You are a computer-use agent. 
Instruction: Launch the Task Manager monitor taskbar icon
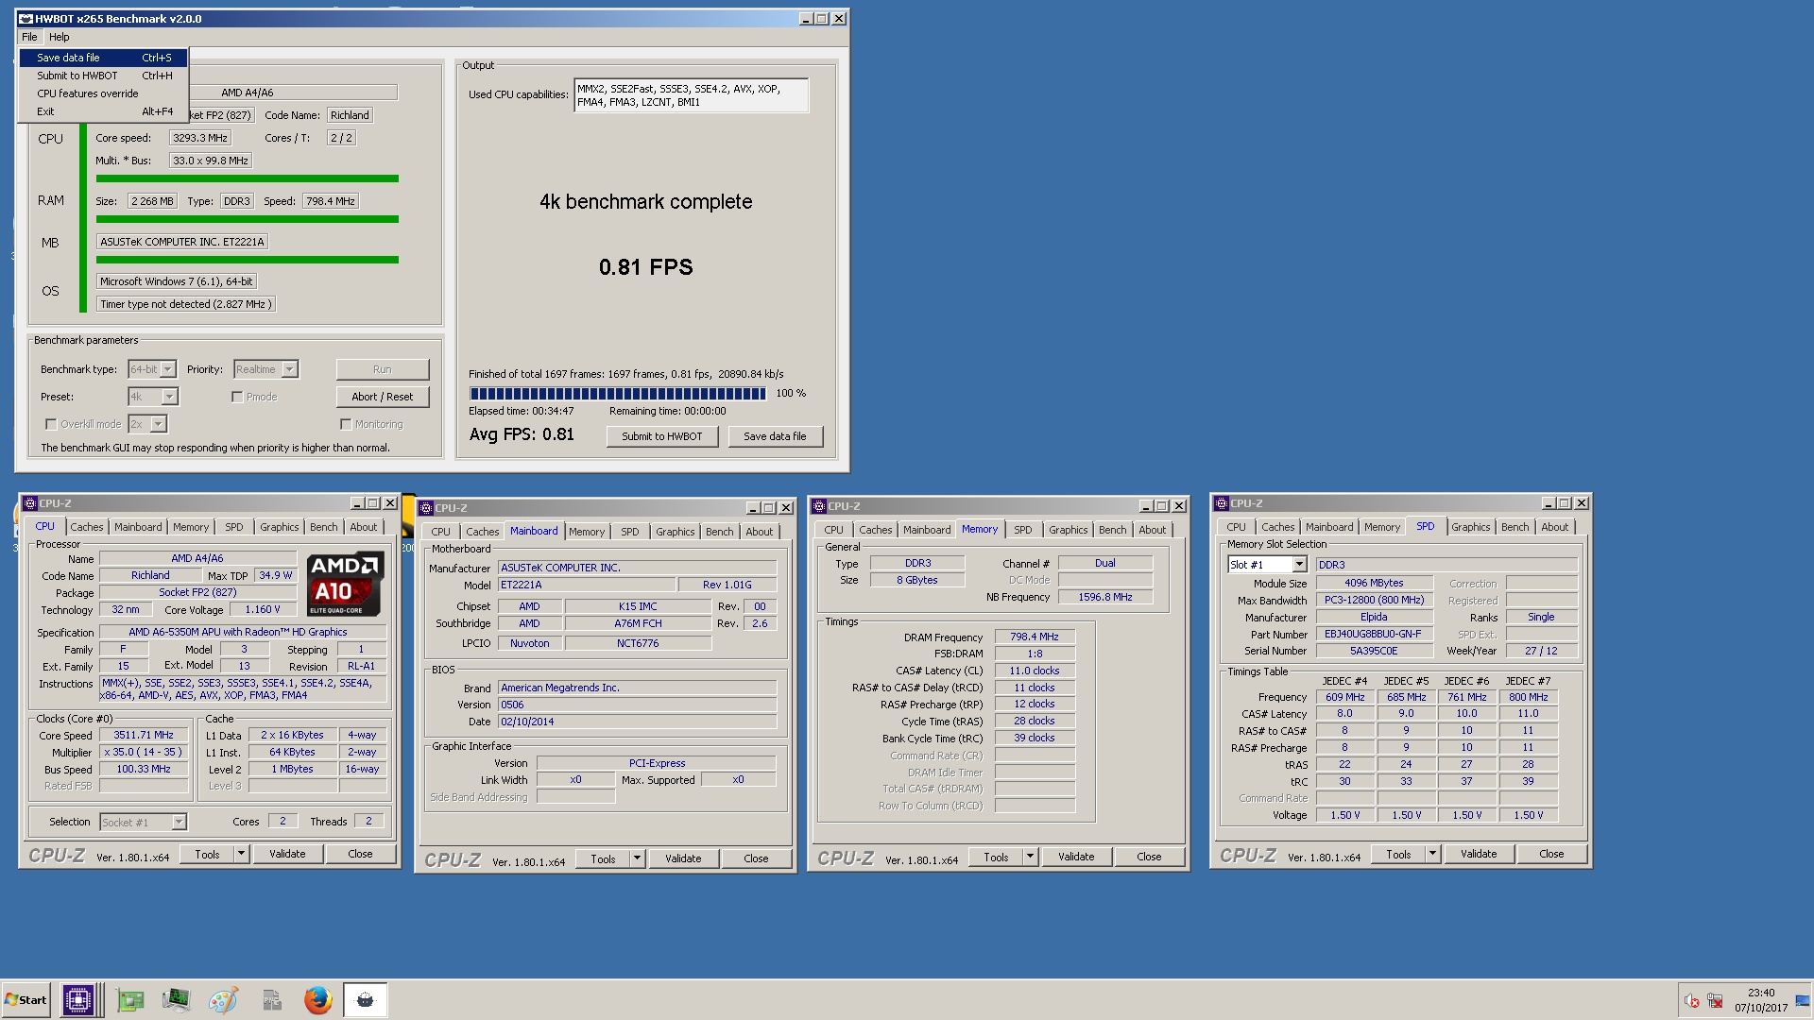pos(176,999)
